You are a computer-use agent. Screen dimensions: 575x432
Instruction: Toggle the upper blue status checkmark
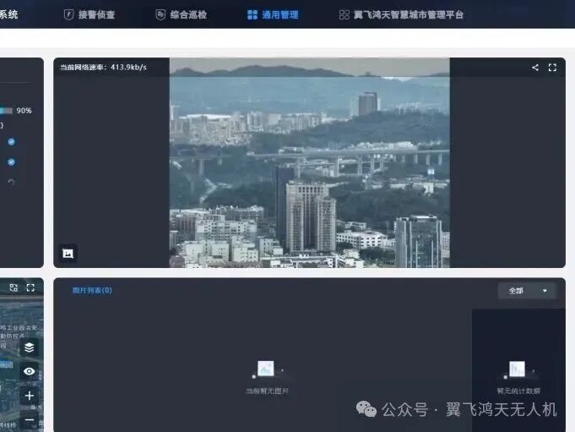[x=11, y=141]
